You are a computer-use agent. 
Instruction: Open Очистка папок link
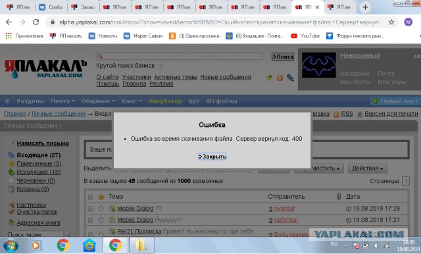pyautogui.click(x=37, y=212)
